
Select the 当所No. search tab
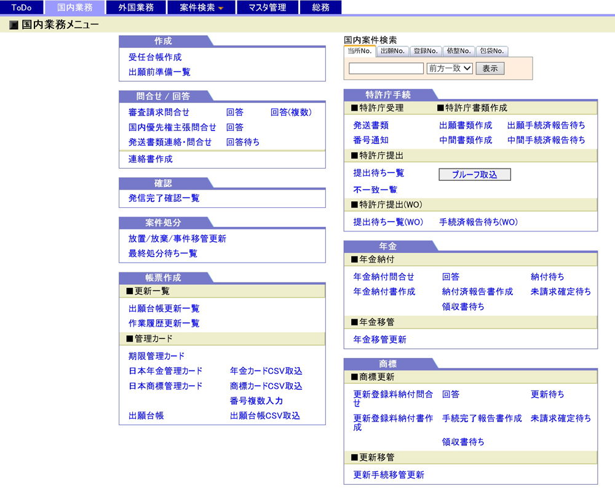tap(360, 51)
